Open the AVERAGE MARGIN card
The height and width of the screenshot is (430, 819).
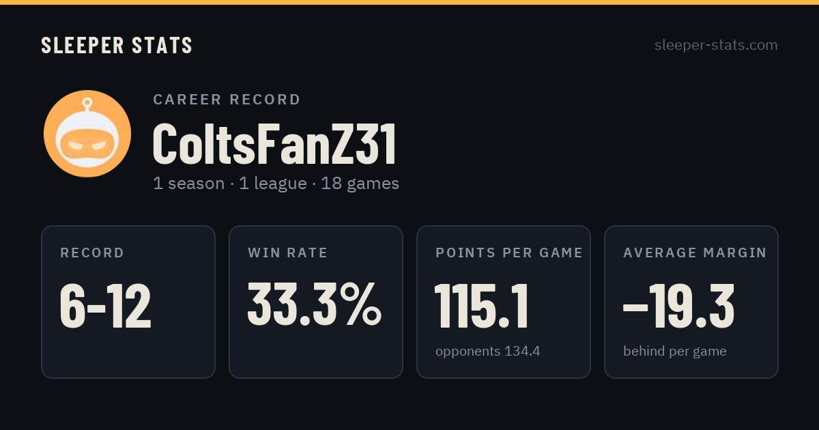pyautogui.click(x=691, y=302)
